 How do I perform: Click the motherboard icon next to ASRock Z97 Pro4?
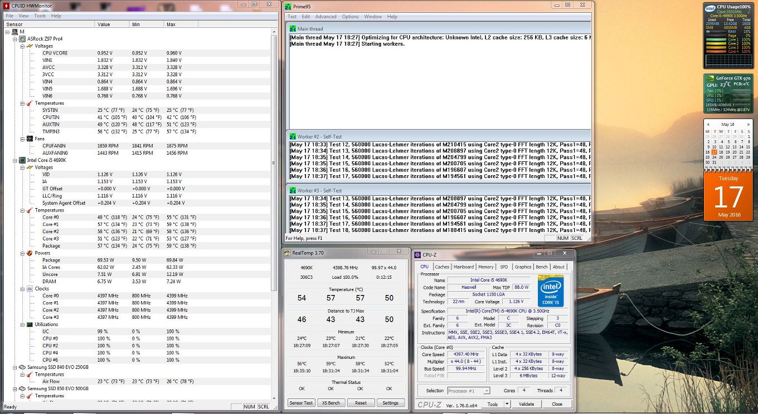pos(22,39)
